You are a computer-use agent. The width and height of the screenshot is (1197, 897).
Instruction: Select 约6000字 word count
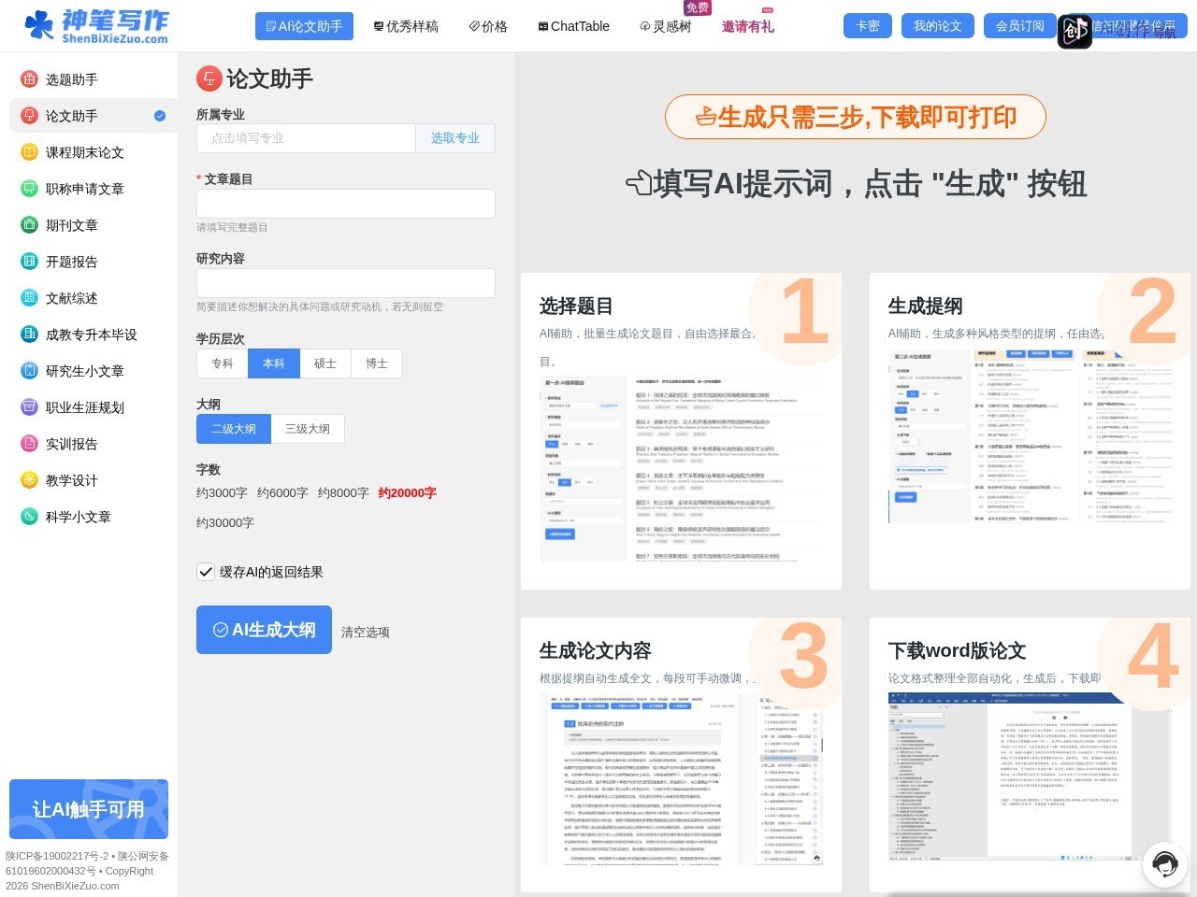coord(282,492)
